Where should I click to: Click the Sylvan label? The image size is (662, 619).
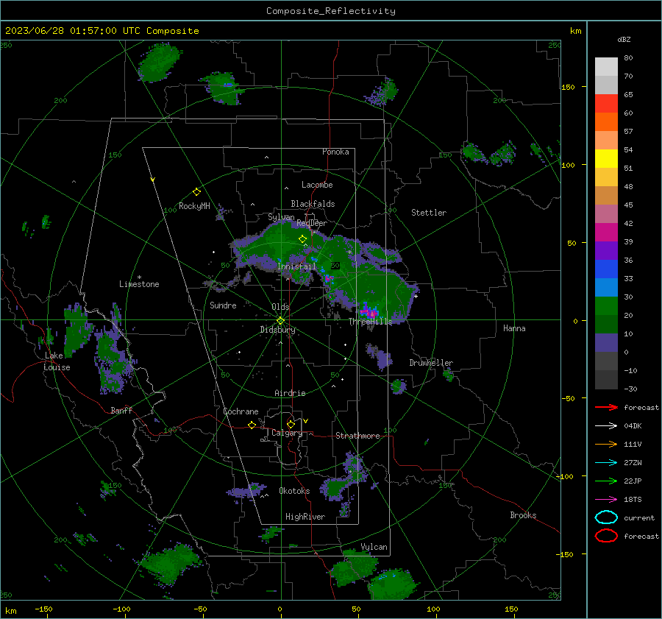(281, 216)
